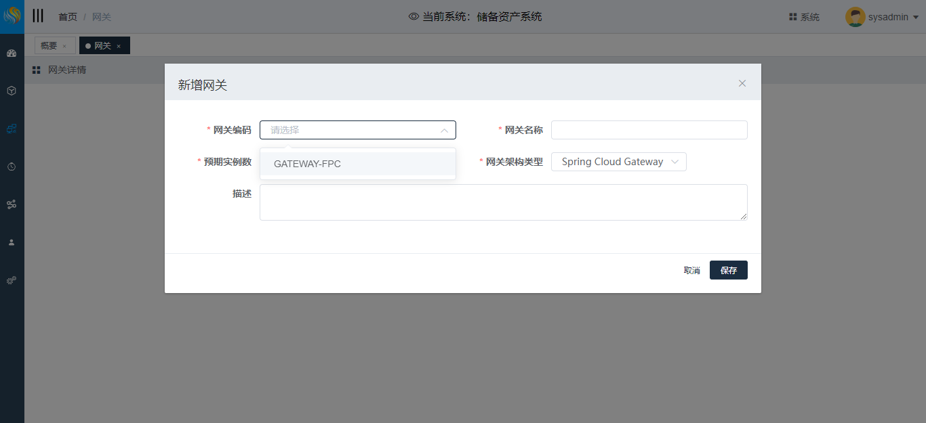Open the clock icon in sidebar
This screenshot has height=423, width=926.
click(x=12, y=166)
